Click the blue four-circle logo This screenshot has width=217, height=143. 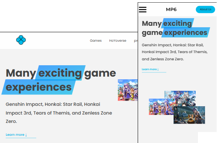21,40
